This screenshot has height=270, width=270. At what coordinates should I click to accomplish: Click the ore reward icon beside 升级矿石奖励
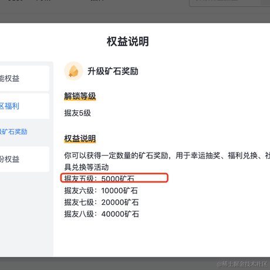(74, 71)
